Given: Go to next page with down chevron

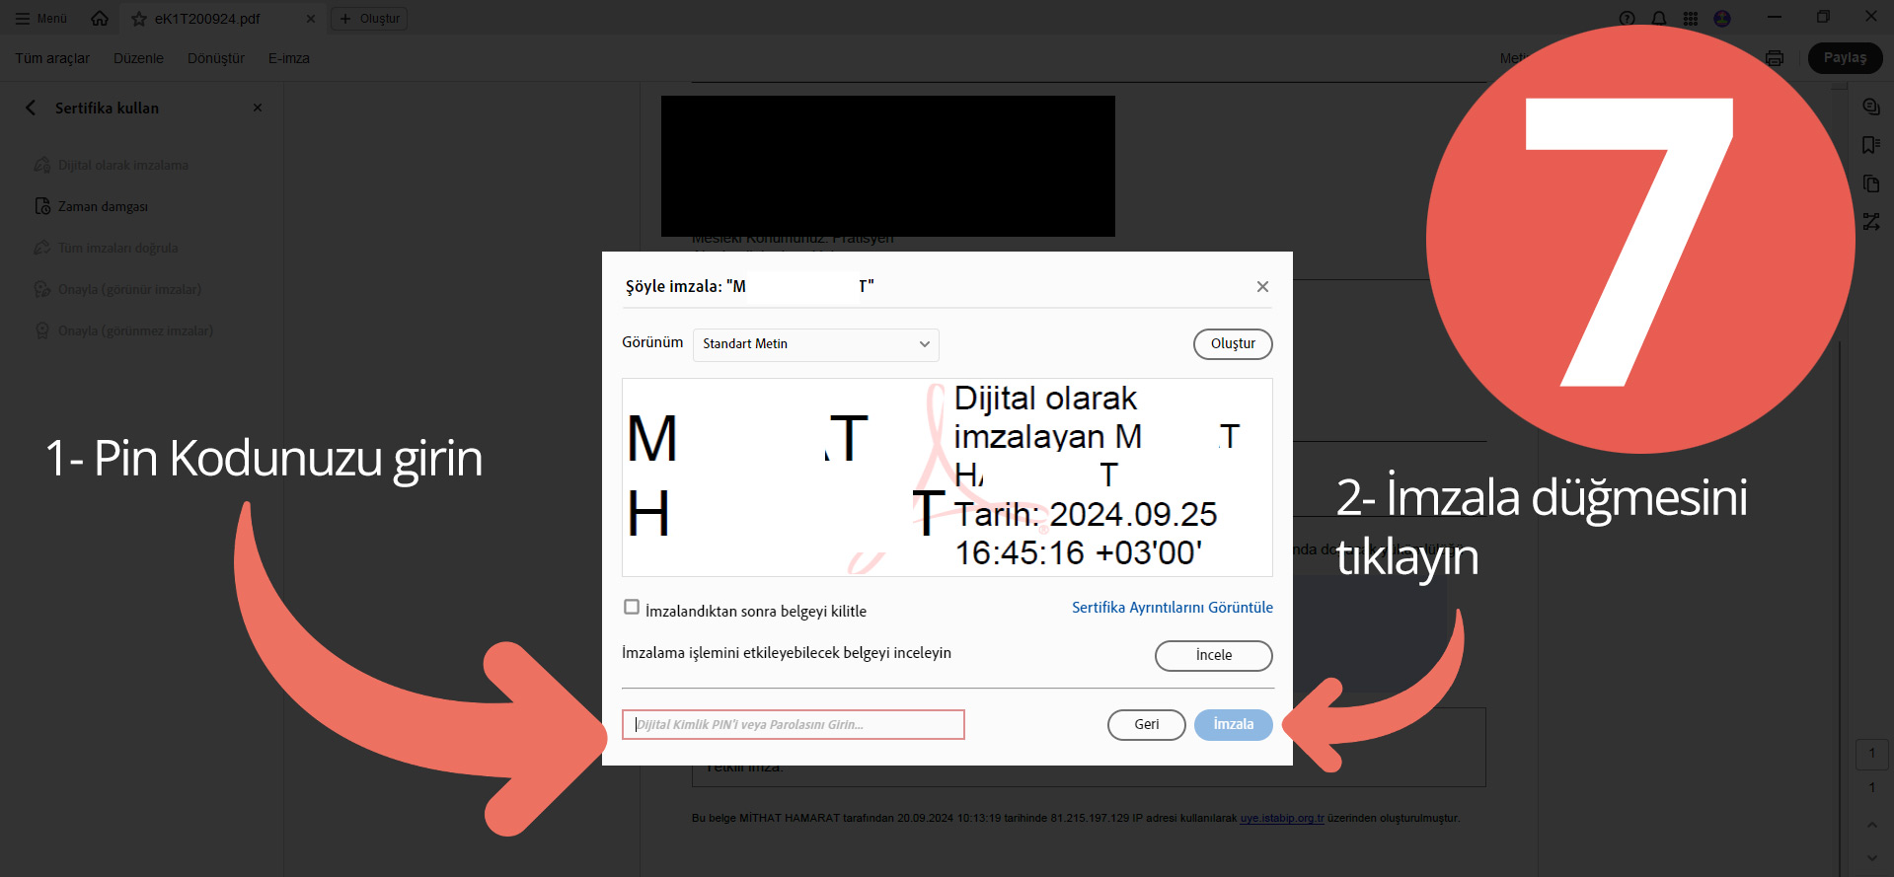Looking at the screenshot, I should 1871,858.
